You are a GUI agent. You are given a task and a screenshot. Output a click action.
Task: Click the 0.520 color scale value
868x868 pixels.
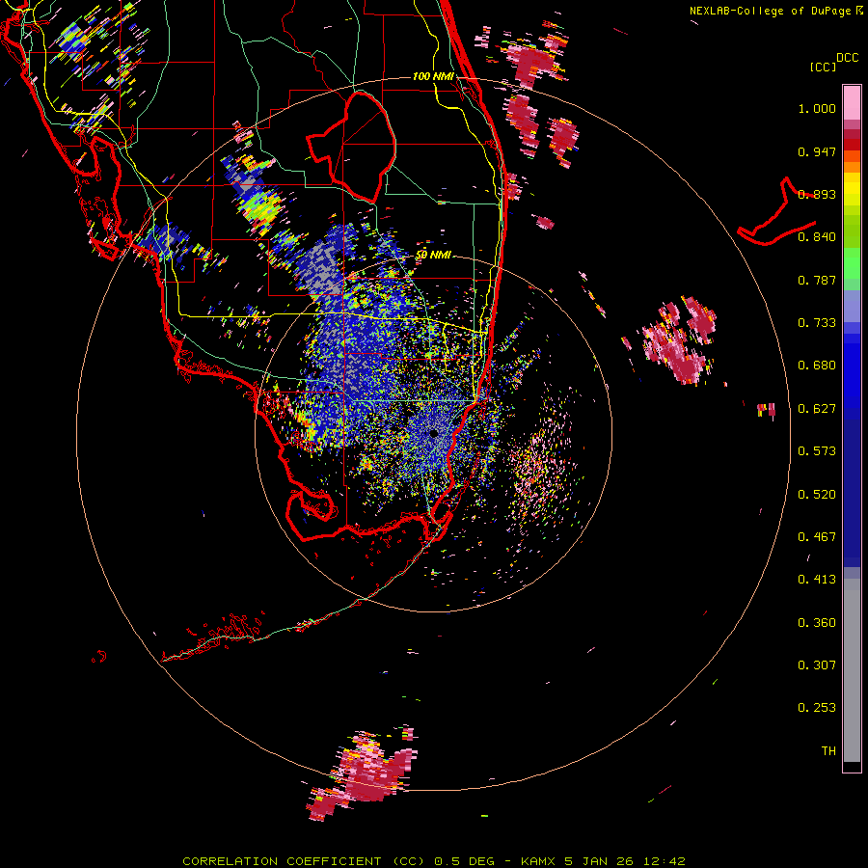[x=817, y=495]
